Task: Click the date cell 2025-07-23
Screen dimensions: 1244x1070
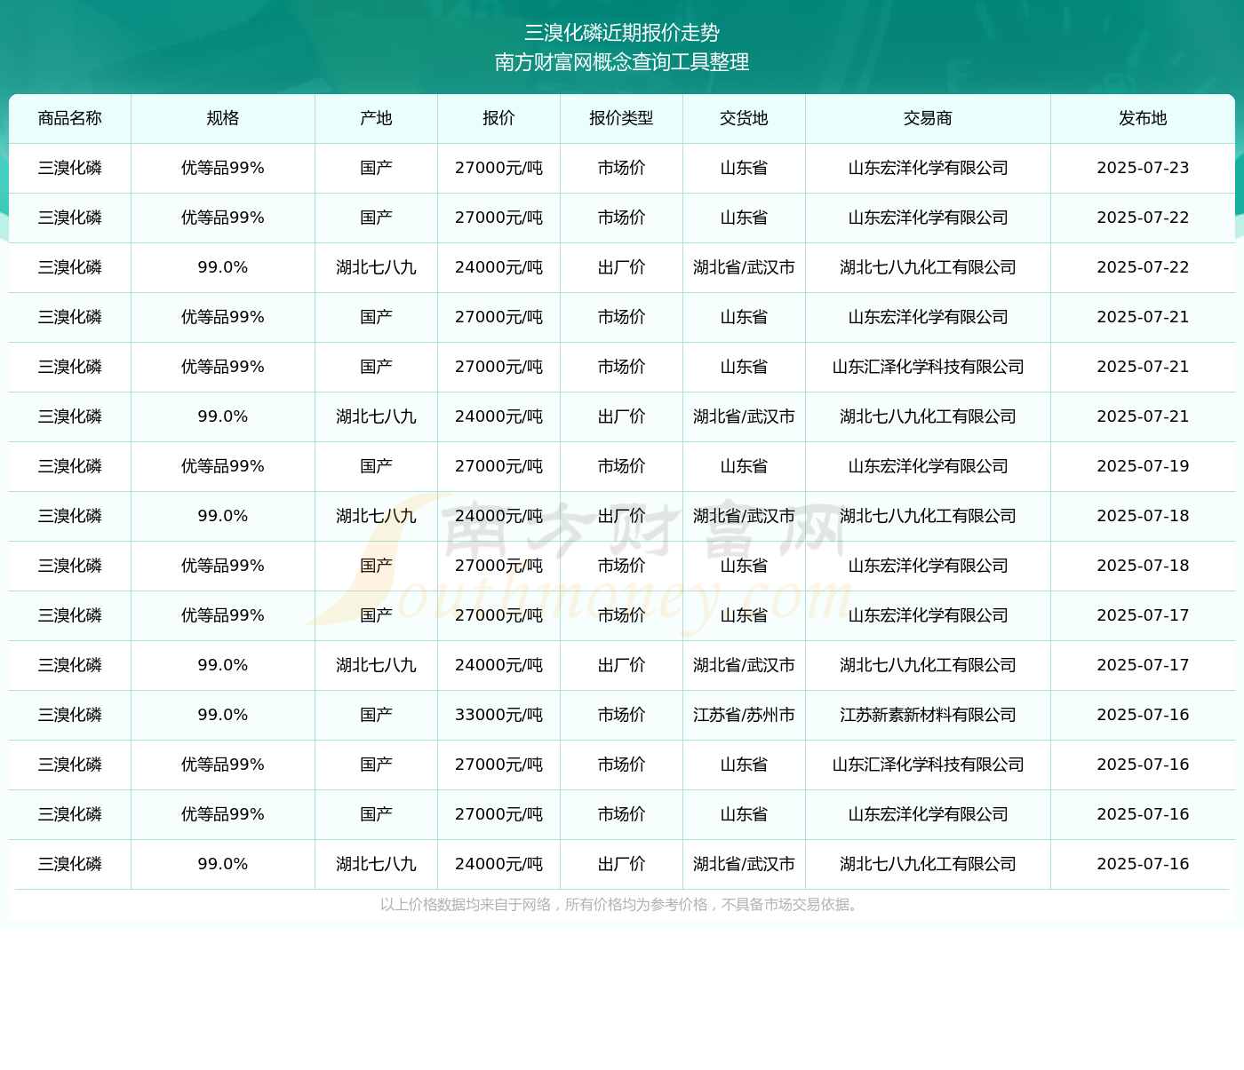Action: 1144,168
